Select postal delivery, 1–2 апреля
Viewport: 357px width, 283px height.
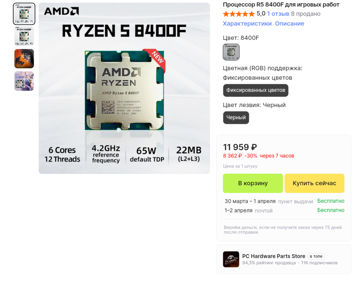pyautogui.click(x=284, y=210)
